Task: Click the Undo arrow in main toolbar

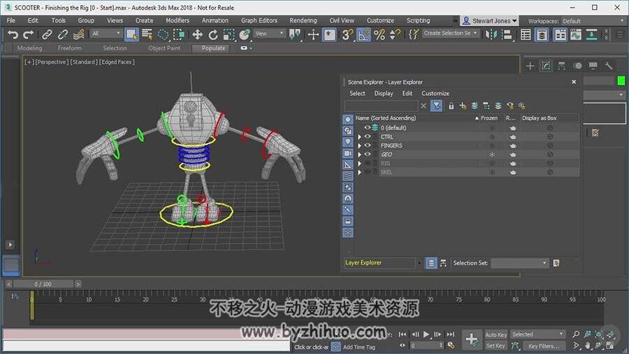Action: [x=13, y=35]
